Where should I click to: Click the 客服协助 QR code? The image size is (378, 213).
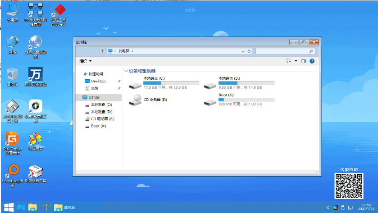[x=349, y=186]
